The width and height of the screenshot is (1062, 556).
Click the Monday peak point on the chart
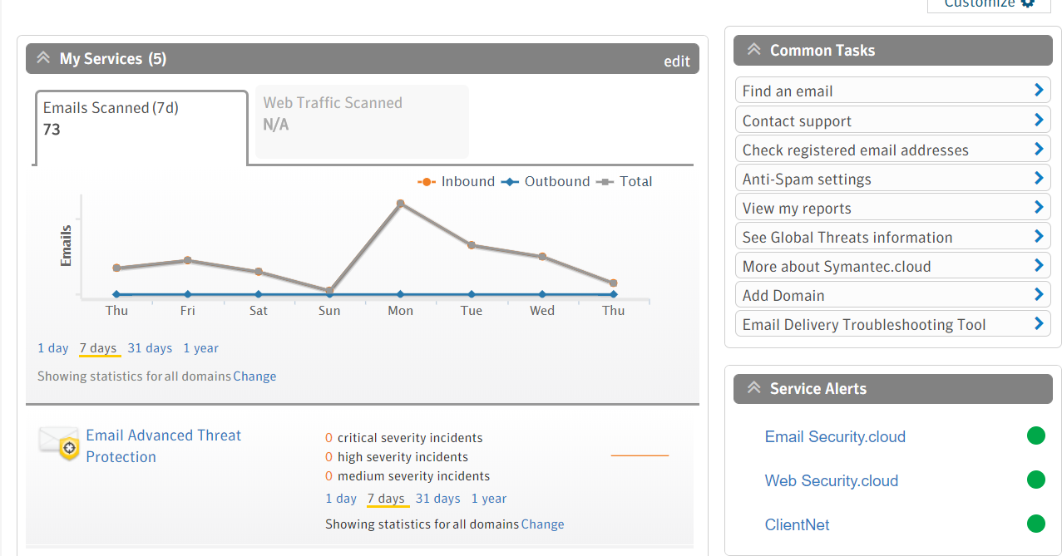(x=400, y=201)
